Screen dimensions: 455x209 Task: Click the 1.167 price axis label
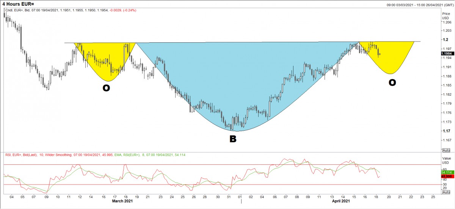click(x=447, y=140)
